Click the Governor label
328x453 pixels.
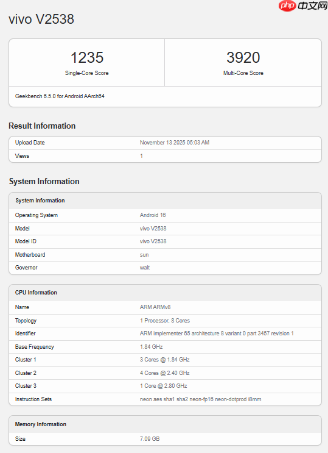point(26,268)
